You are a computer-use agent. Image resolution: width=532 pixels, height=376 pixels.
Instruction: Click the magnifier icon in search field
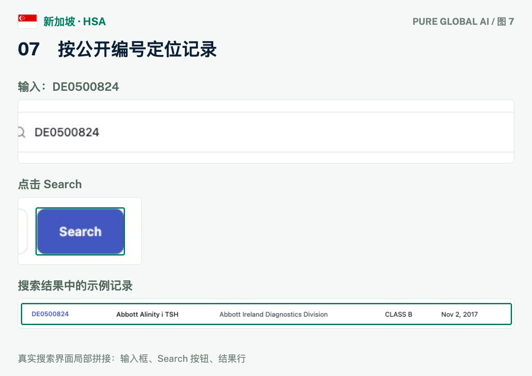pos(21,132)
